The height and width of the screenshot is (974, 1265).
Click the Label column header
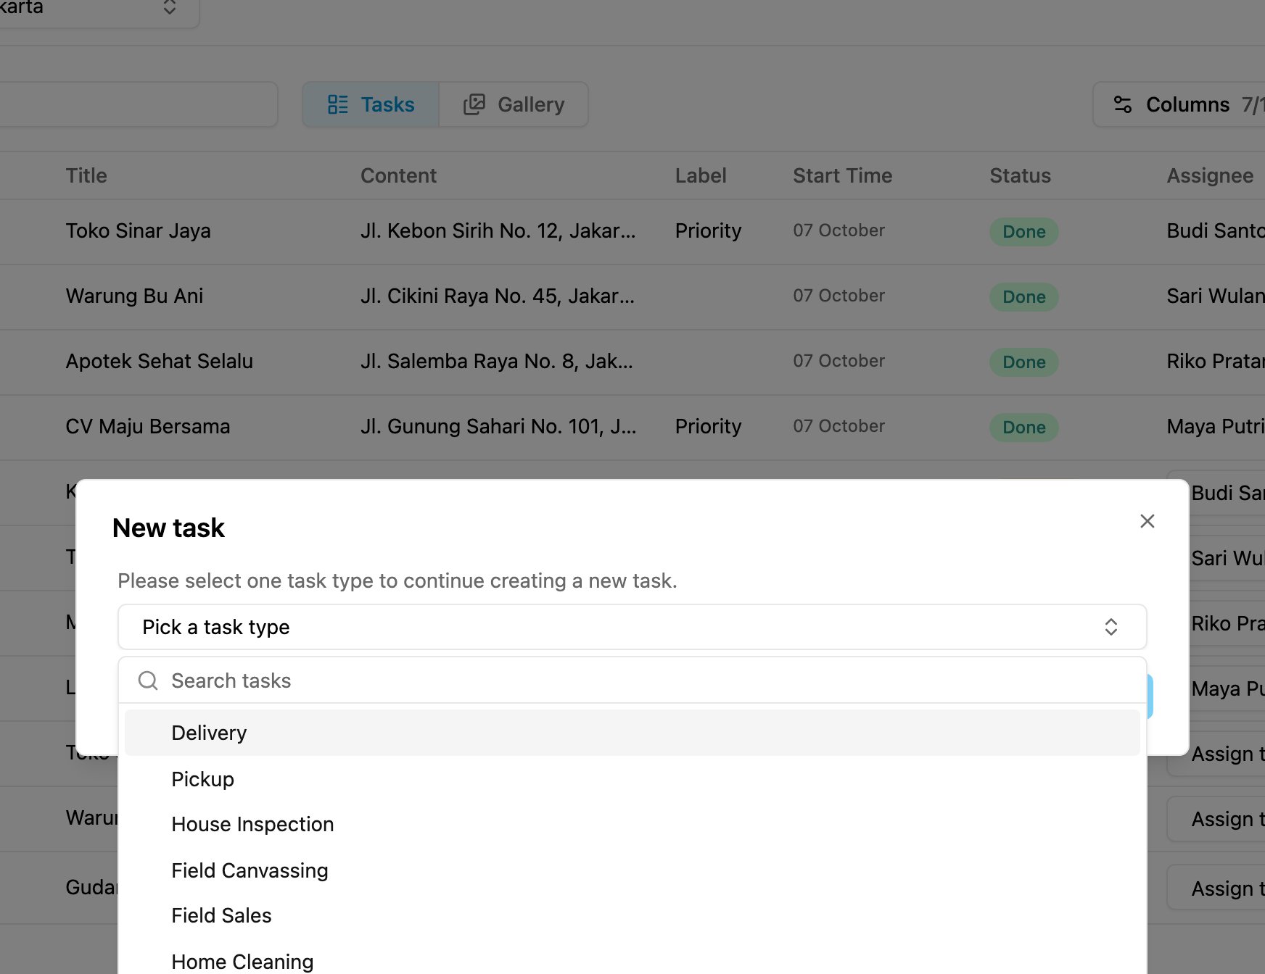pos(701,175)
